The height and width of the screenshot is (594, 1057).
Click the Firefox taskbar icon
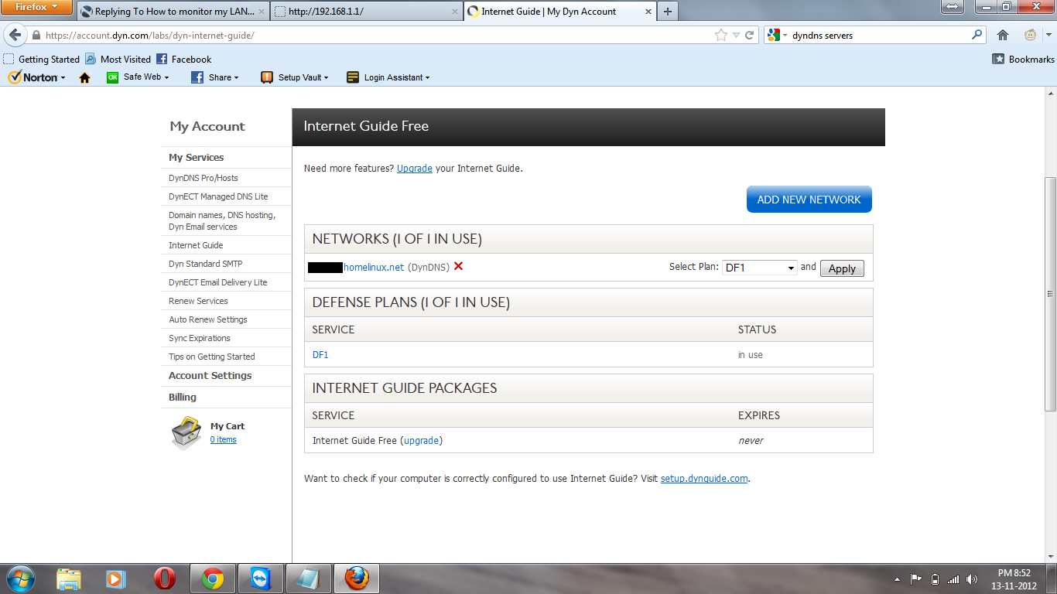(x=357, y=579)
